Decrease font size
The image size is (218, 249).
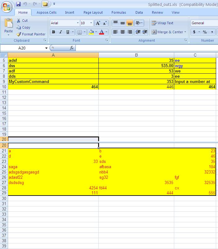pyautogui.click(x=105, y=23)
